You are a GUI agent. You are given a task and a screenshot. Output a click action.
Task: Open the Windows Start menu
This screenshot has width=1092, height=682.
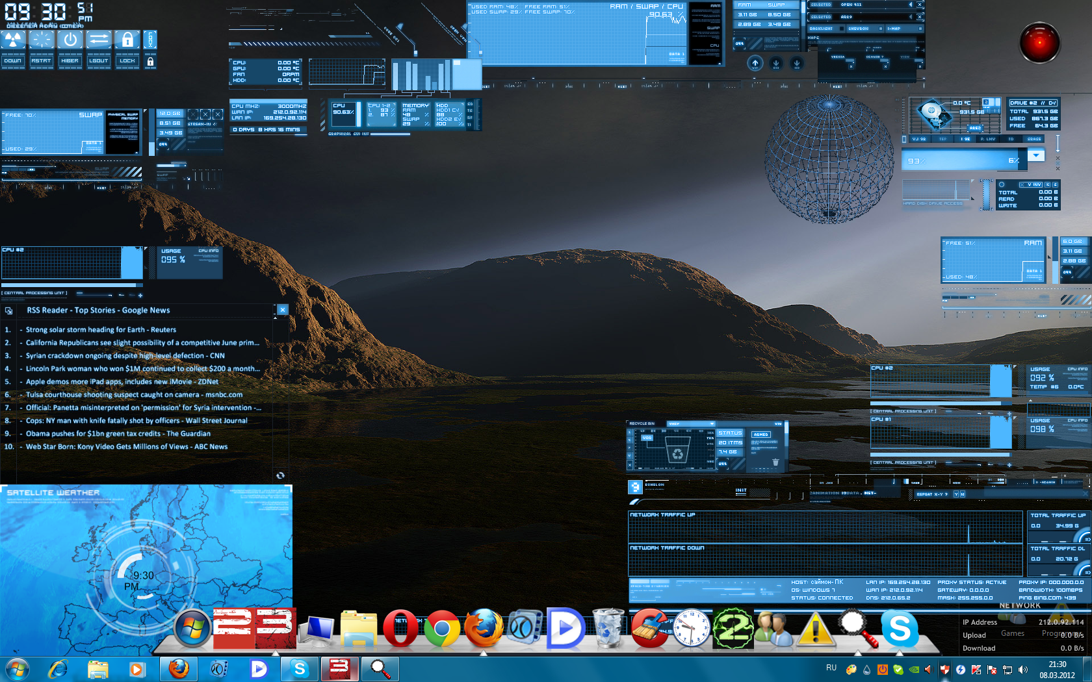pos(18,668)
